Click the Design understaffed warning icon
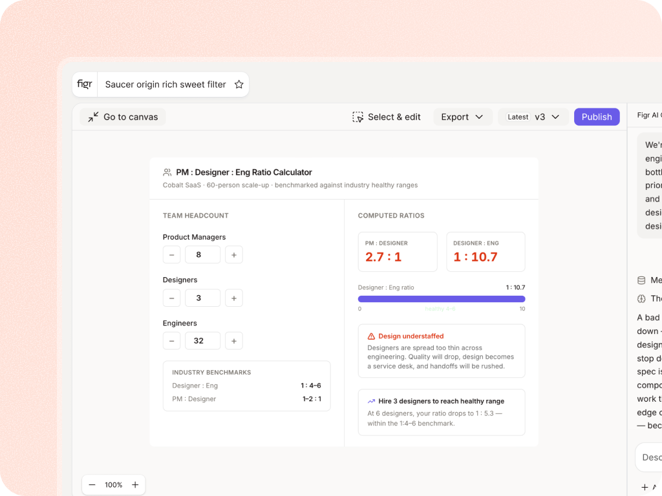 (371, 336)
